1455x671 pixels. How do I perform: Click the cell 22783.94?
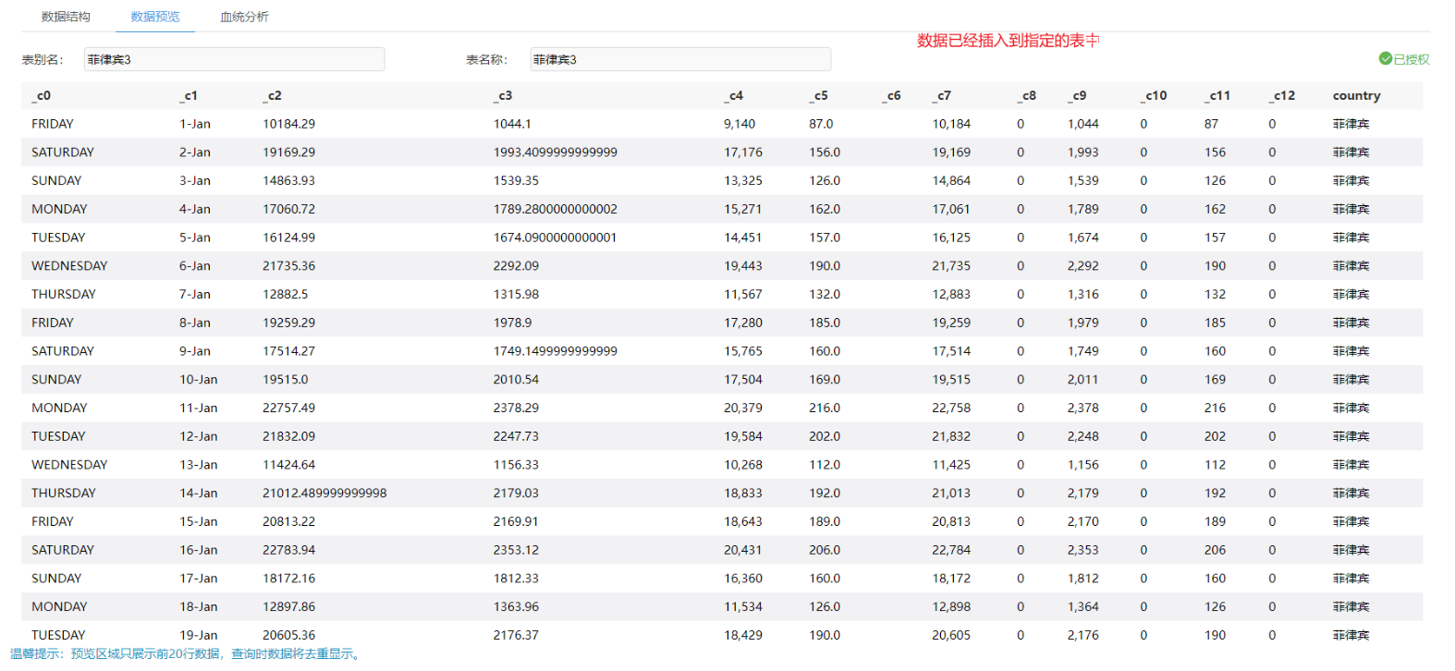pos(288,551)
